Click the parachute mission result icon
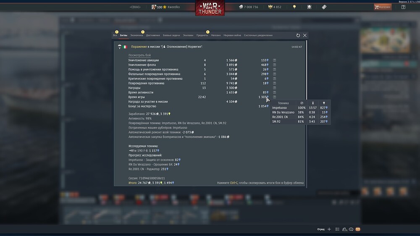The width and height of the screenshot is (420, 236). [119, 47]
